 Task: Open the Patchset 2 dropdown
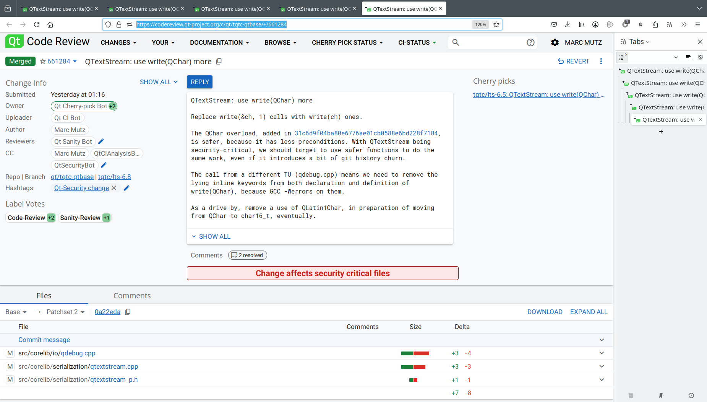tap(65, 312)
